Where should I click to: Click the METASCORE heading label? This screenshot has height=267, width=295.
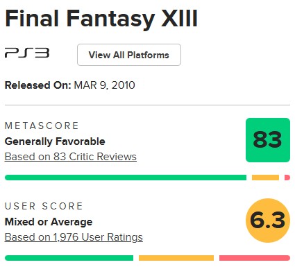point(42,126)
